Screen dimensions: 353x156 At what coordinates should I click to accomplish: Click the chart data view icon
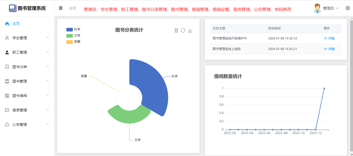pos(176,30)
